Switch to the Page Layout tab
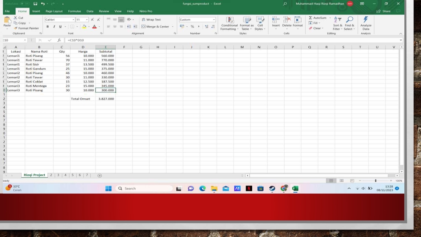Screen dimensions: 421x237 pyautogui.click(x=54, y=11)
